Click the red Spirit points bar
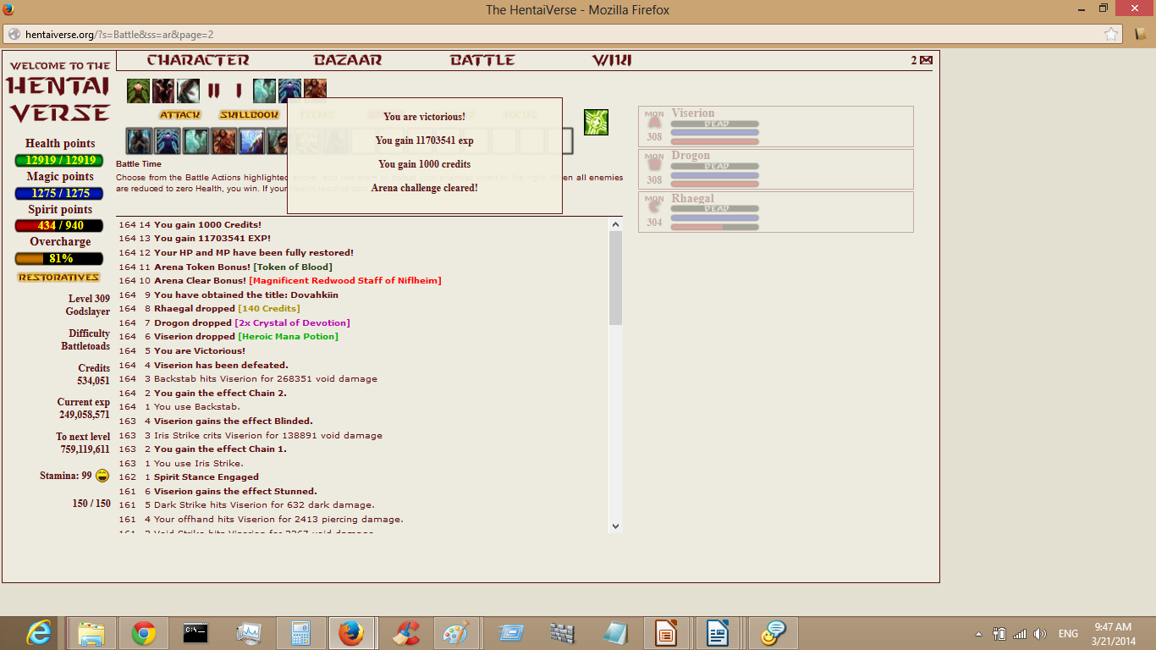 (x=59, y=226)
